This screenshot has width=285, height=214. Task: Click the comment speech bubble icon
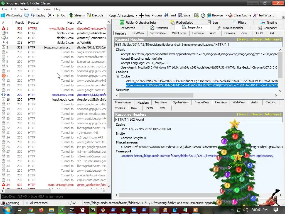(26, 15)
